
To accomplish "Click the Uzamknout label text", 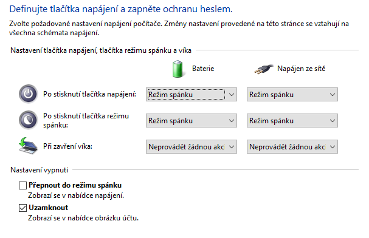I will click(x=49, y=208).
